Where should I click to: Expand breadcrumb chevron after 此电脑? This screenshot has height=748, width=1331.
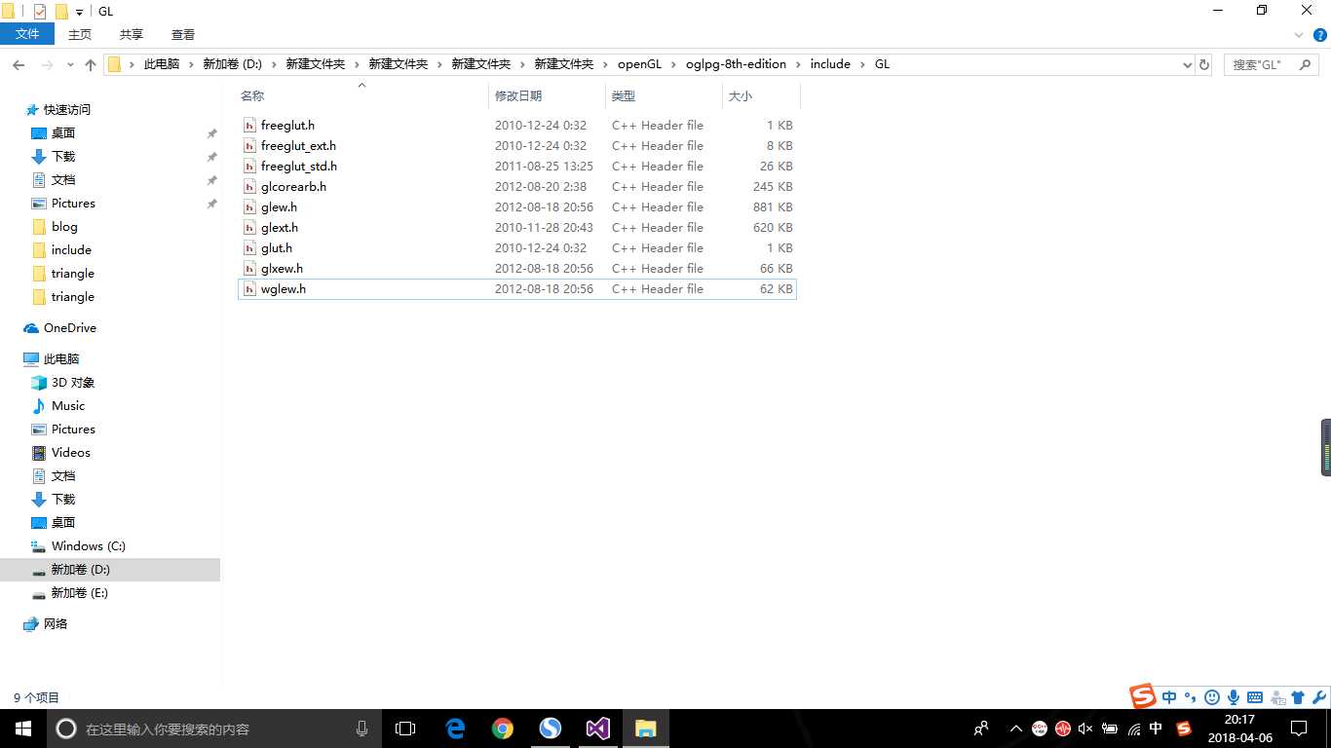pos(191,64)
